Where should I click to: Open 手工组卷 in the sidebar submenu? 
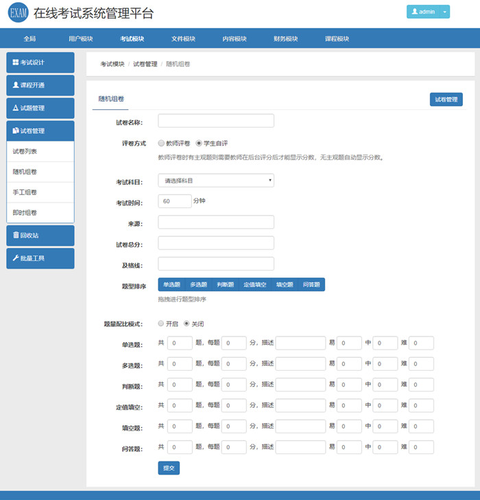coord(25,192)
